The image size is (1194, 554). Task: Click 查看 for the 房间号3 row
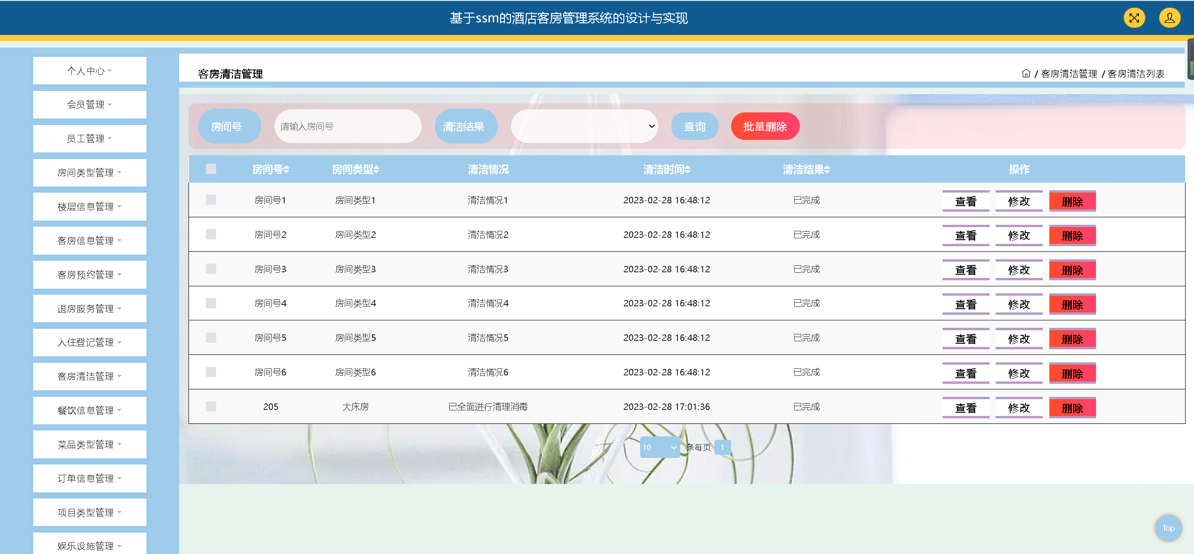point(965,270)
